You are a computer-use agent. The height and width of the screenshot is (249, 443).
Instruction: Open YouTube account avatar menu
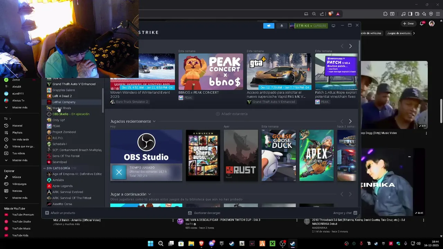[x=432, y=24]
